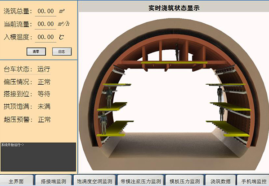Click the dark system log console
Viewport: 269px width, 186px height.
(38, 157)
